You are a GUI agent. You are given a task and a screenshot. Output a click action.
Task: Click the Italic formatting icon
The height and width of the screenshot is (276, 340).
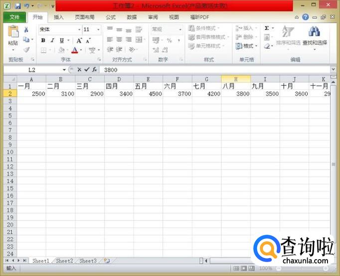pyautogui.click(x=52, y=40)
